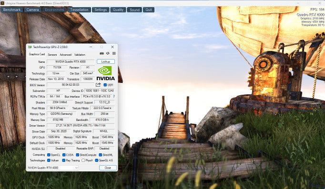Switch to the Graphics Card tab
Viewport: 325px width, 189px height.
pyautogui.click(x=37, y=54)
